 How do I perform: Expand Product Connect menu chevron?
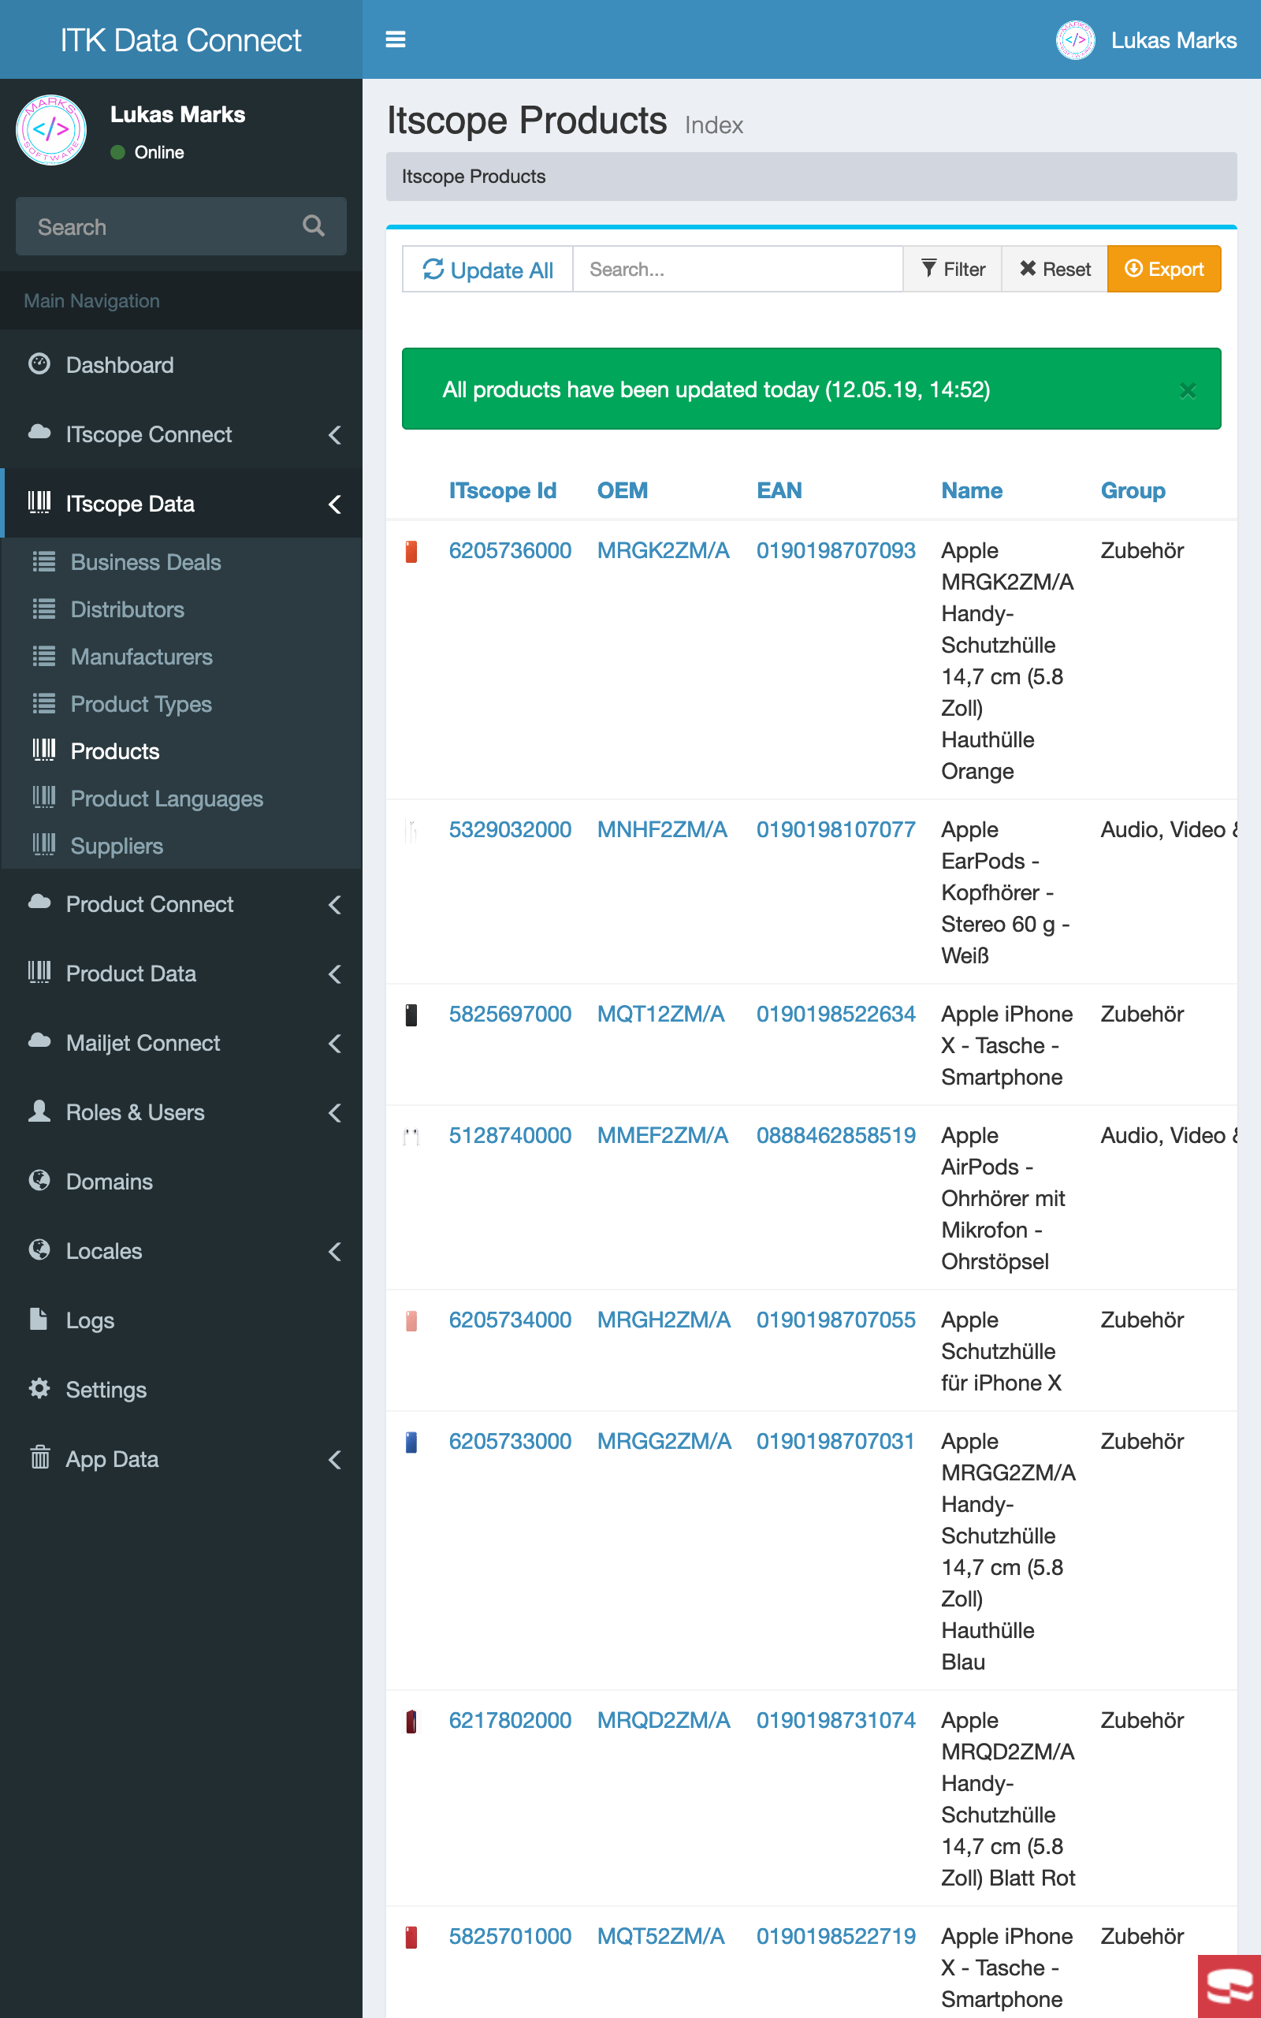click(334, 904)
